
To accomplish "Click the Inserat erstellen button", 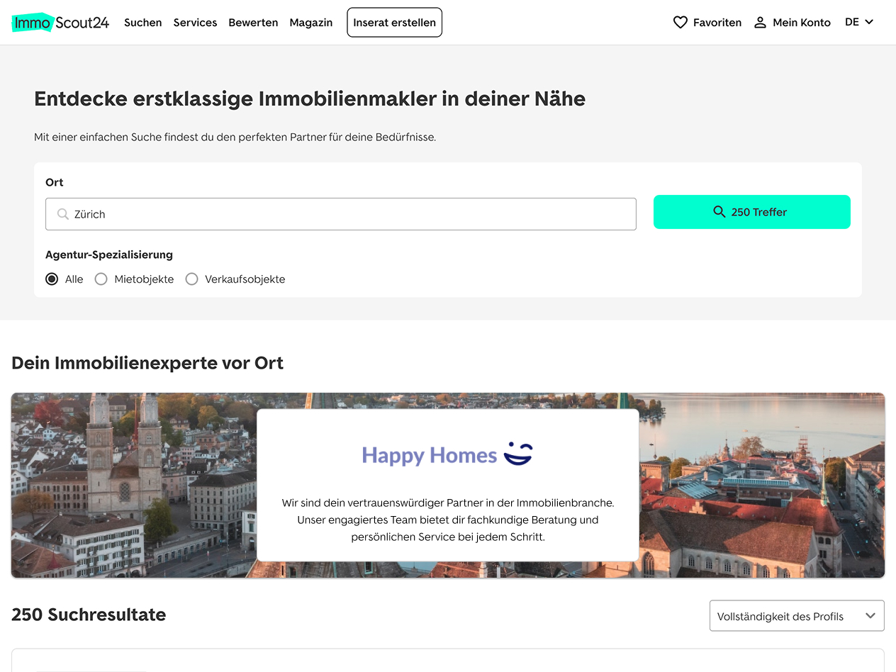I will click(x=395, y=23).
